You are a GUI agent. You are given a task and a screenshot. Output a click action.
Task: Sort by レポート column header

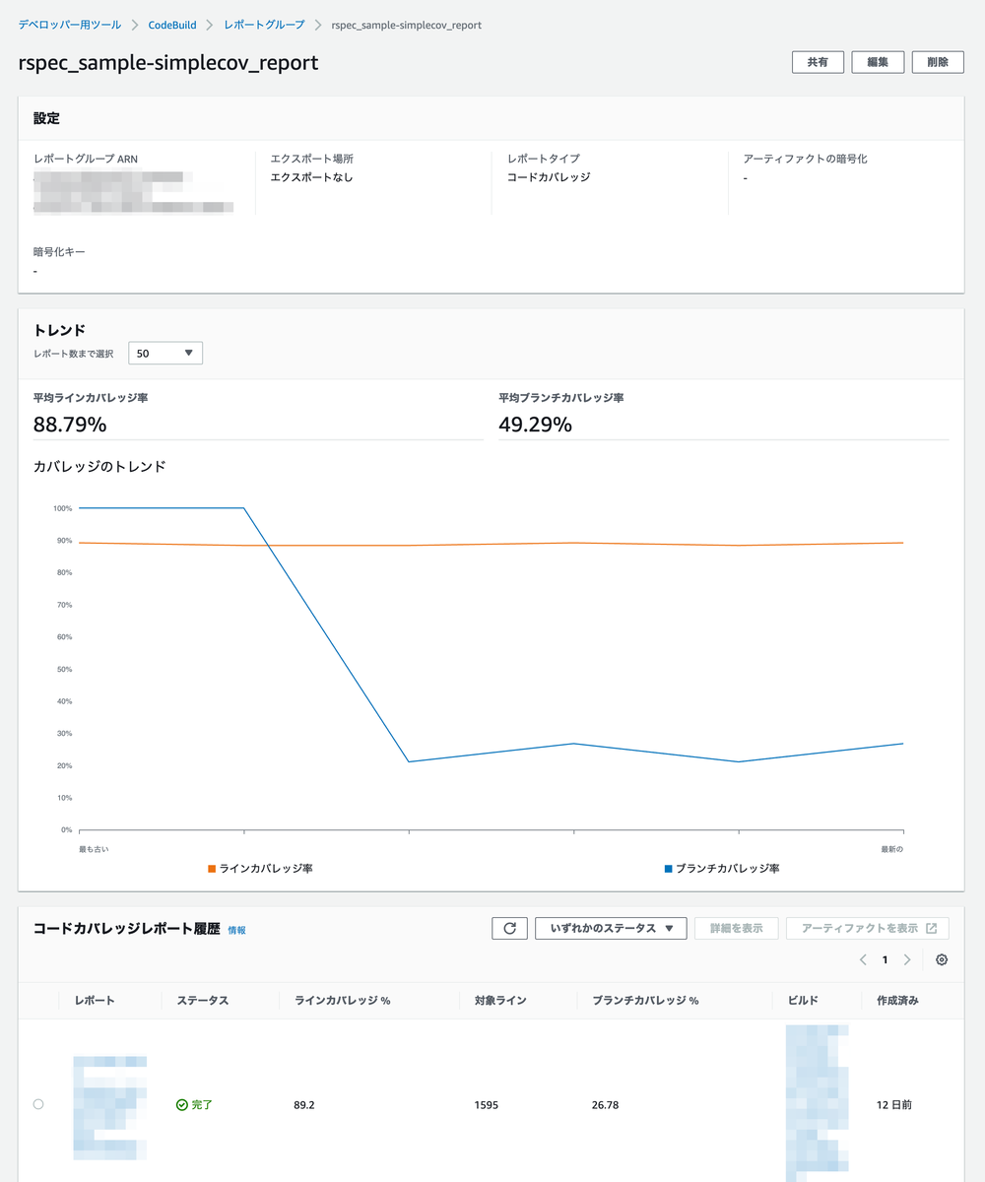pos(95,1000)
